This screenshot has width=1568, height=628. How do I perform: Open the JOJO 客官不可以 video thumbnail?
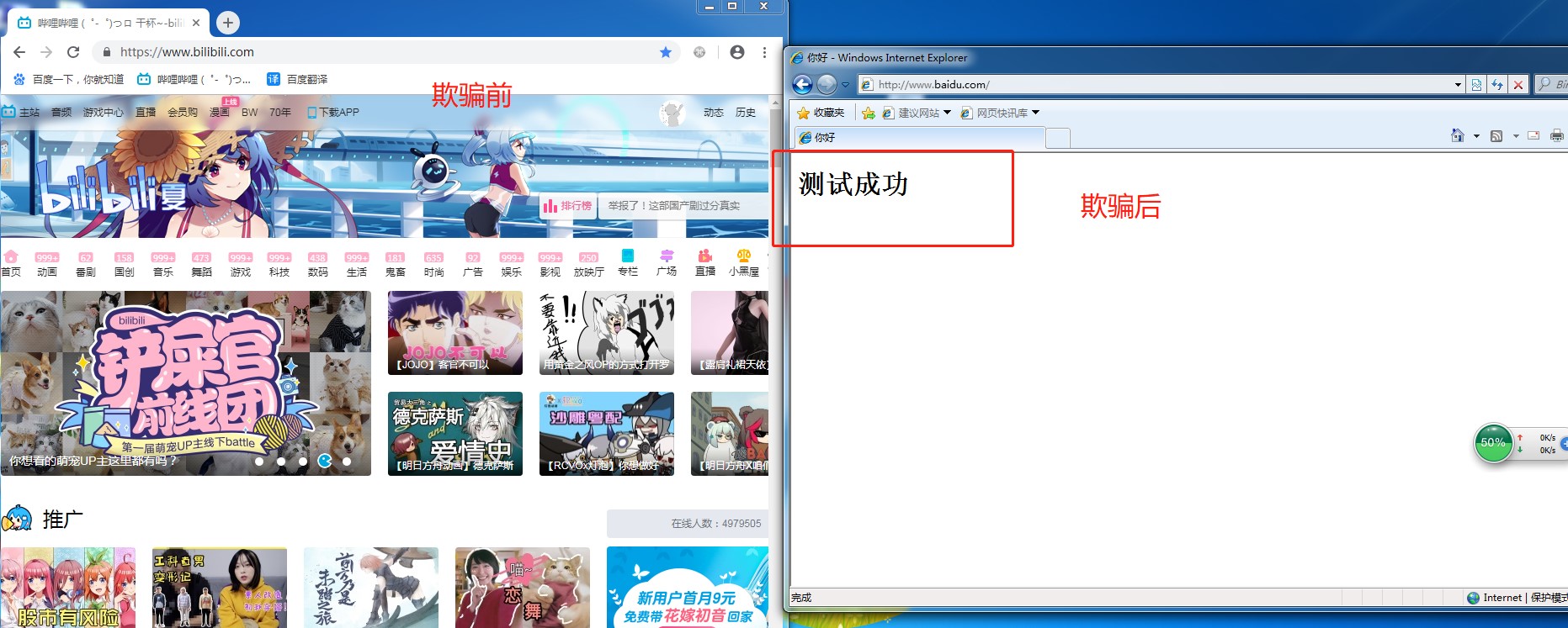[455, 333]
